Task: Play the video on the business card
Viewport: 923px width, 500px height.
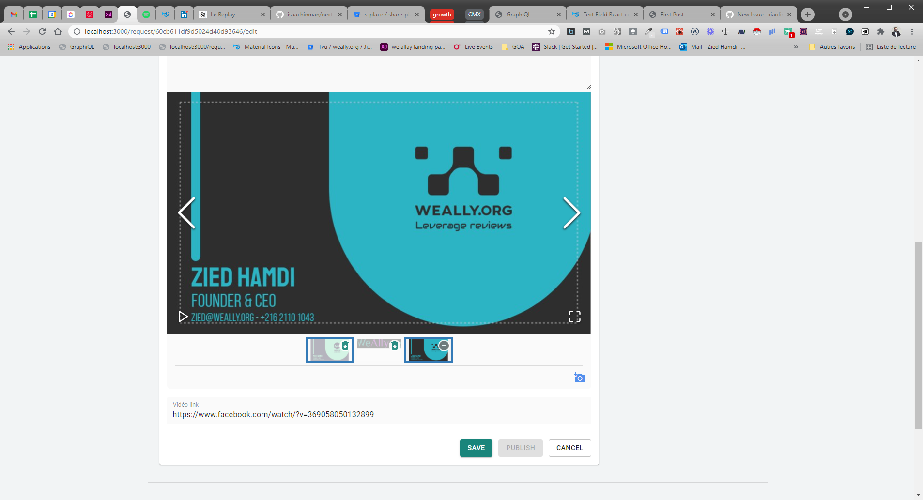Action: pos(183,317)
